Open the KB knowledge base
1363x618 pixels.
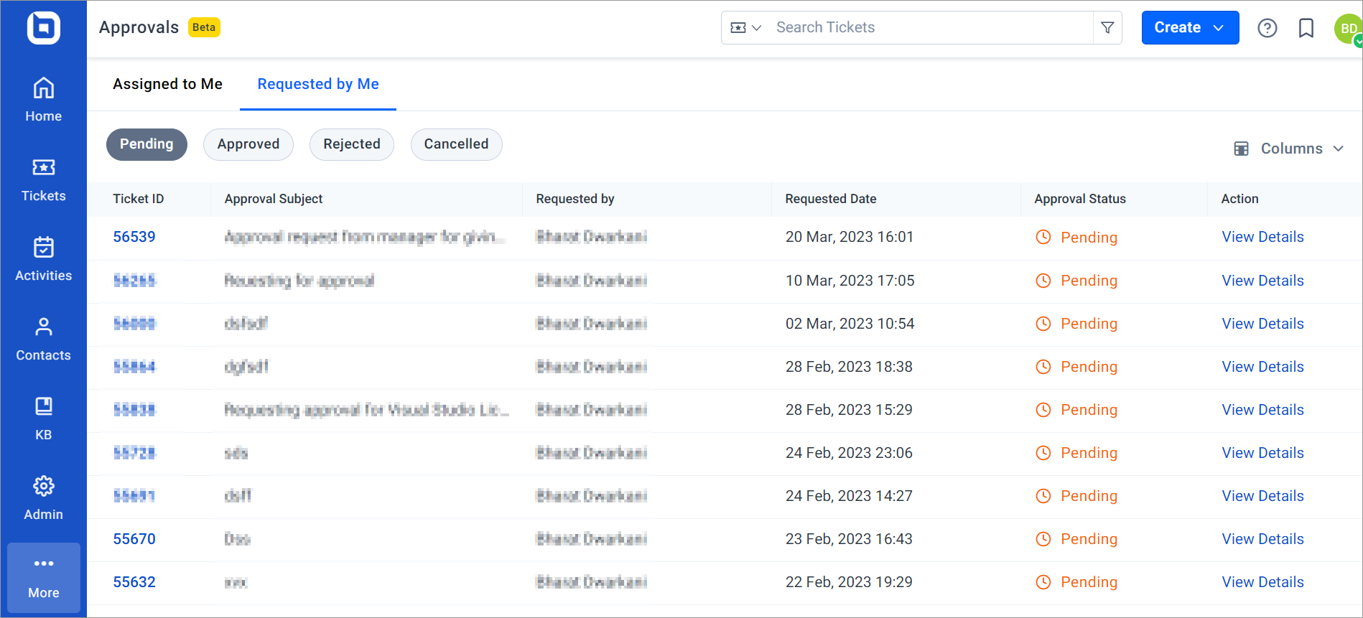(x=43, y=419)
